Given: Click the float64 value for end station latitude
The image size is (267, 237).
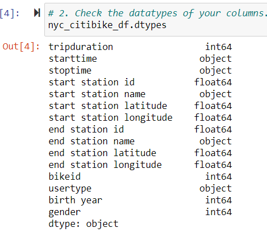Looking at the screenshot, I should click(x=213, y=153).
